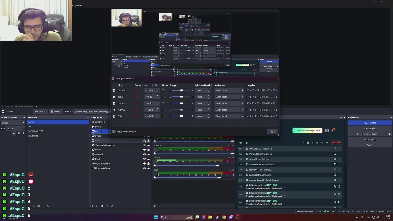Toggle the percent volume checkbox in header
393x221 pixels.
click(154, 85)
